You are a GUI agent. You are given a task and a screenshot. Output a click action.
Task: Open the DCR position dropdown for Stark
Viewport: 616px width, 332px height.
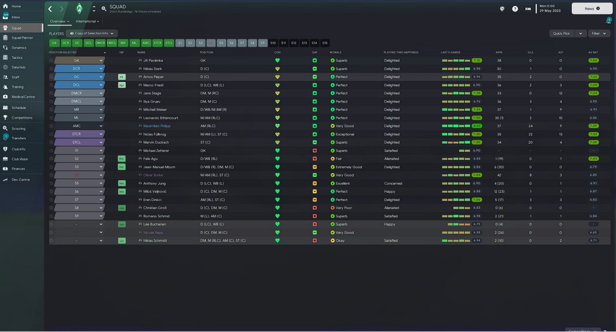pos(79,69)
